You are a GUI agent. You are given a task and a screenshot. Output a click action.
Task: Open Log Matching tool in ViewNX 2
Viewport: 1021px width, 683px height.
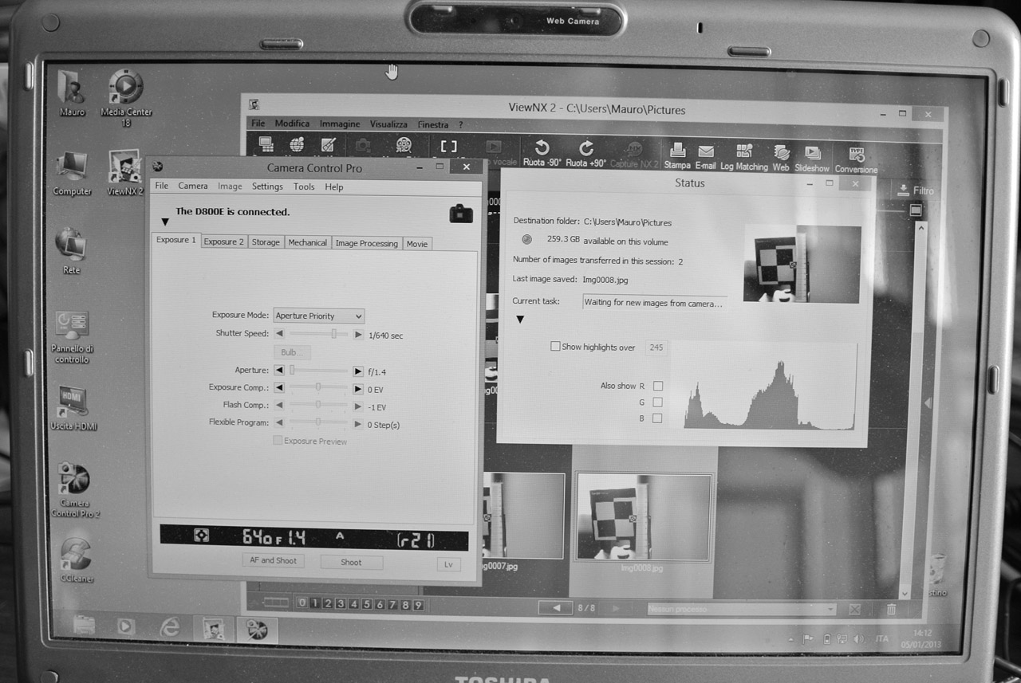744,157
